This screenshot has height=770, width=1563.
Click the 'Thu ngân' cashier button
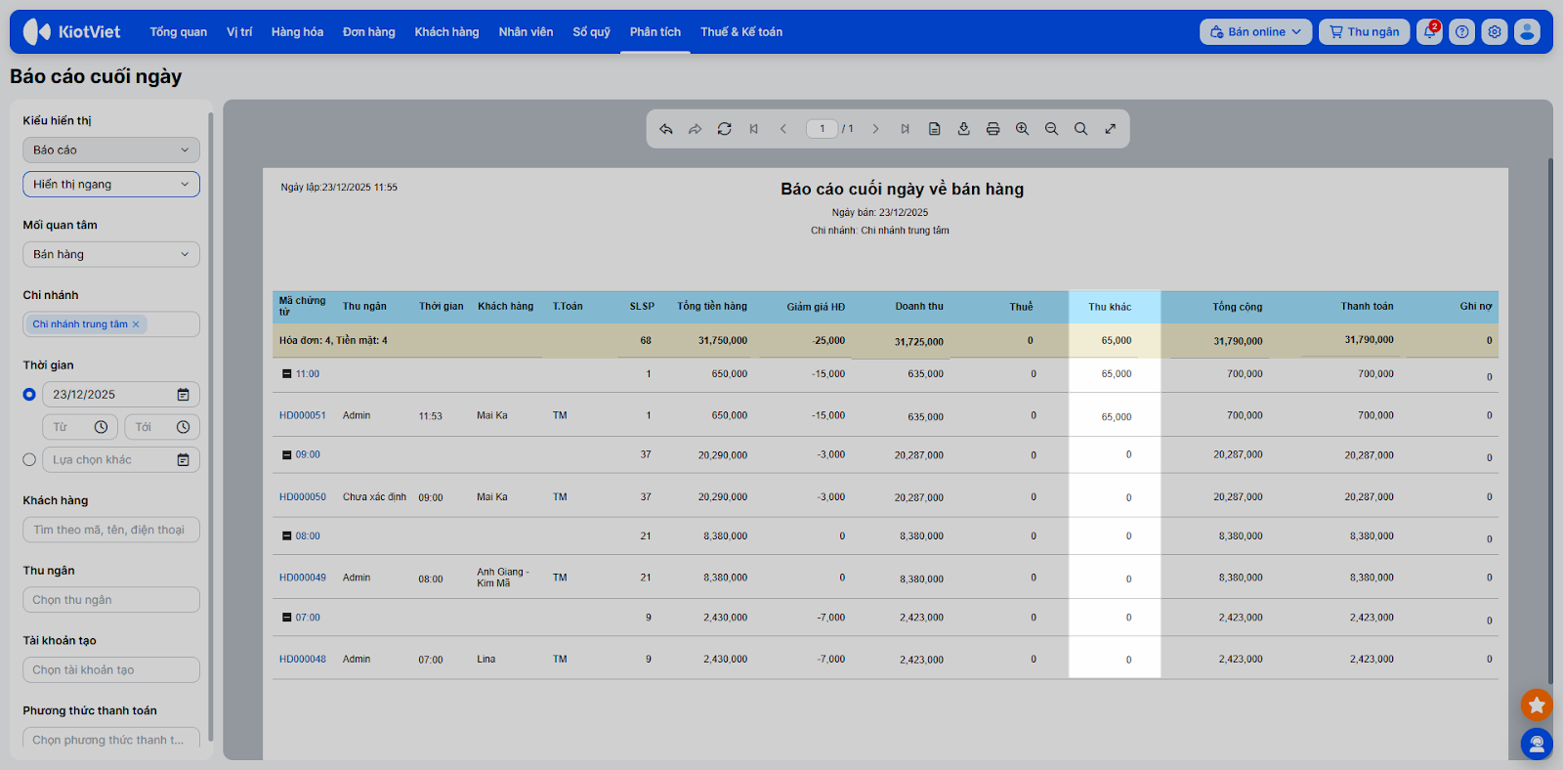pos(1364,32)
